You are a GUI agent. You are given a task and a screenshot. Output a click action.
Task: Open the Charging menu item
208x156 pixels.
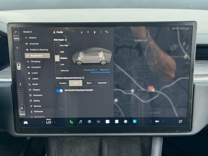tap(35, 61)
